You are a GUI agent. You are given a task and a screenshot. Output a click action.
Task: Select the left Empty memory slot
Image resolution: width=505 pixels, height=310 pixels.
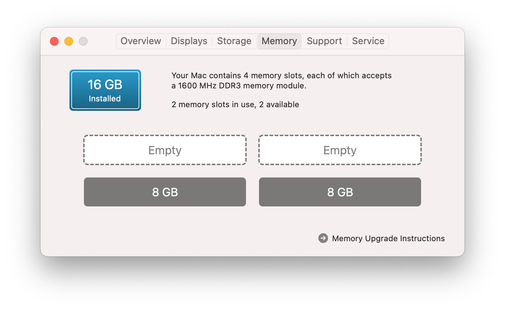point(165,150)
